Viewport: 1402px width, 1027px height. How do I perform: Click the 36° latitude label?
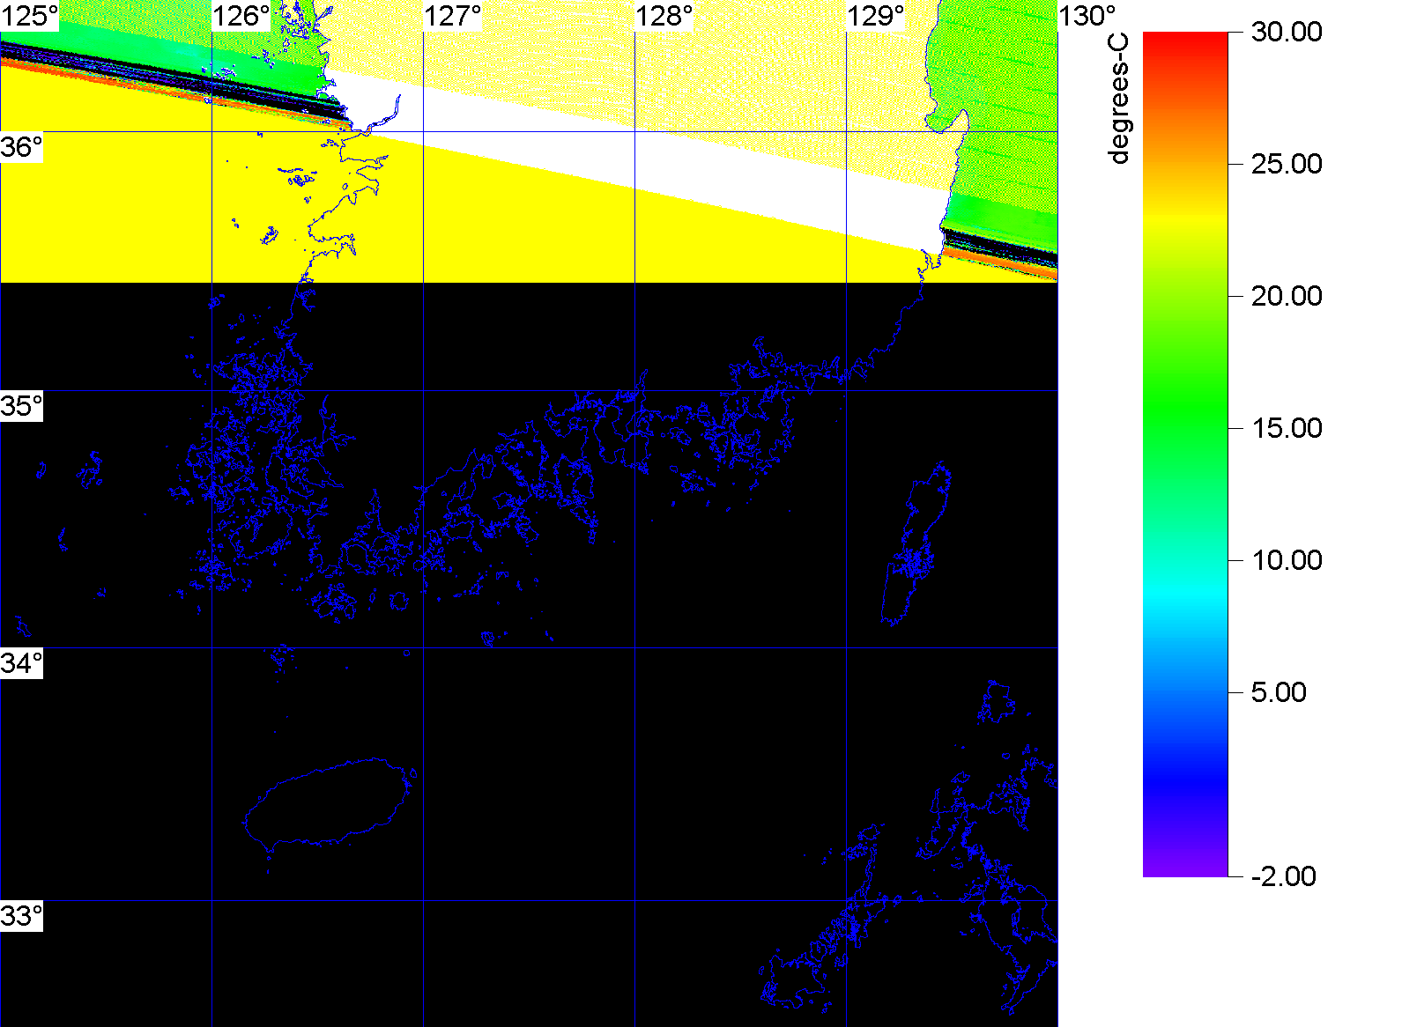[21, 147]
